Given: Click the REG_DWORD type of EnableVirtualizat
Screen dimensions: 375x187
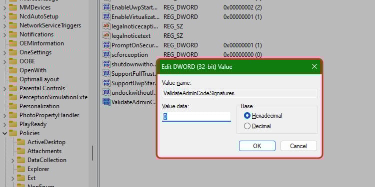Looking at the screenshot, I should tap(180, 17).
